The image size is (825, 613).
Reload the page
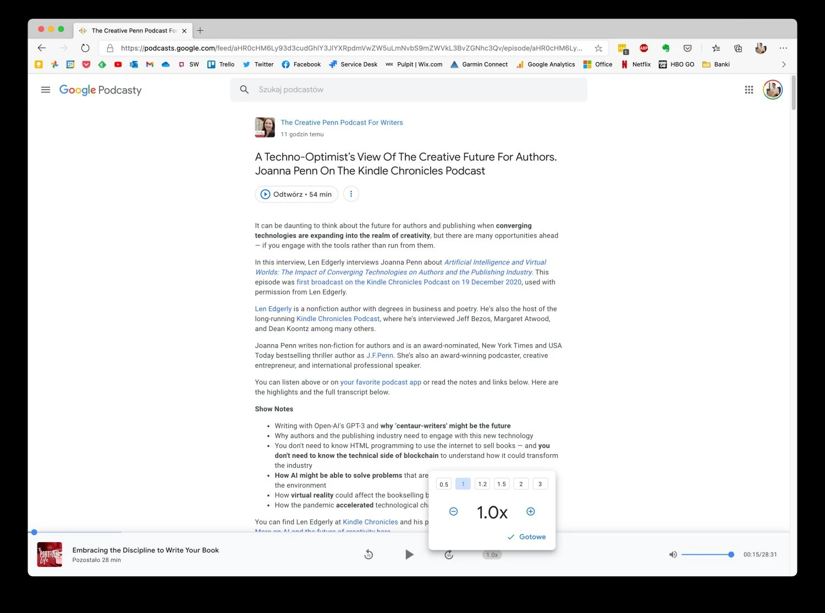(x=85, y=48)
